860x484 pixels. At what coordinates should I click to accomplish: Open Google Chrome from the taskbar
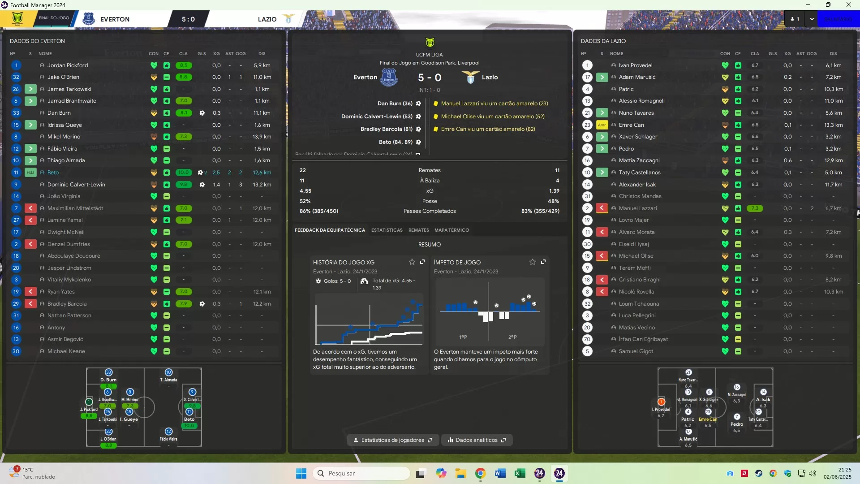click(481, 473)
